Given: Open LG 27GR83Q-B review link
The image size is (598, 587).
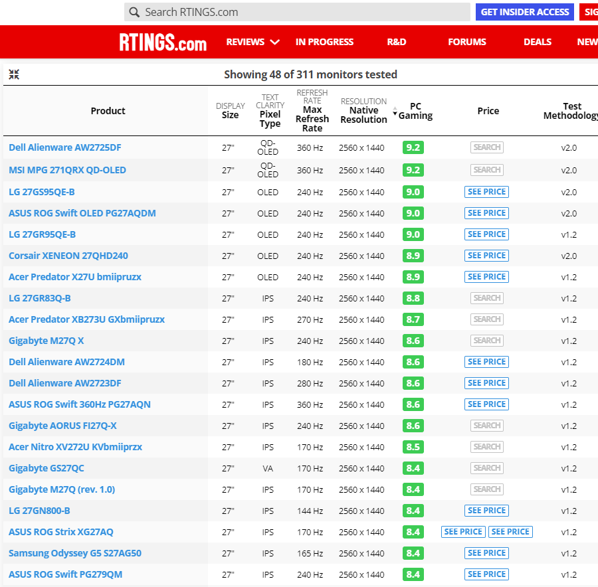Looking at the screenshot, I should pyautogui.click(x=40, y=298).
